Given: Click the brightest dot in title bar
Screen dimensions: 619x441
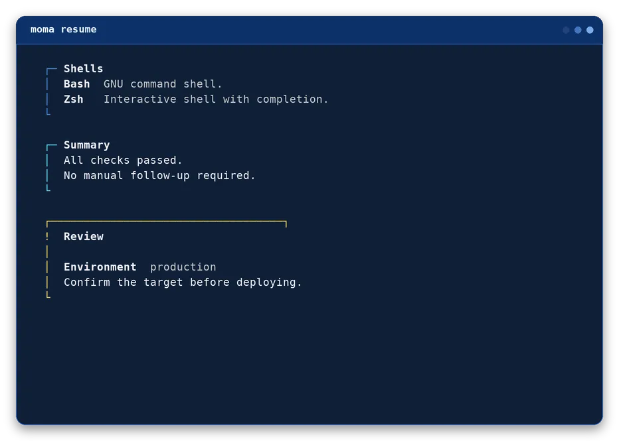Looking at the screenshot, I should click(590, 30).
